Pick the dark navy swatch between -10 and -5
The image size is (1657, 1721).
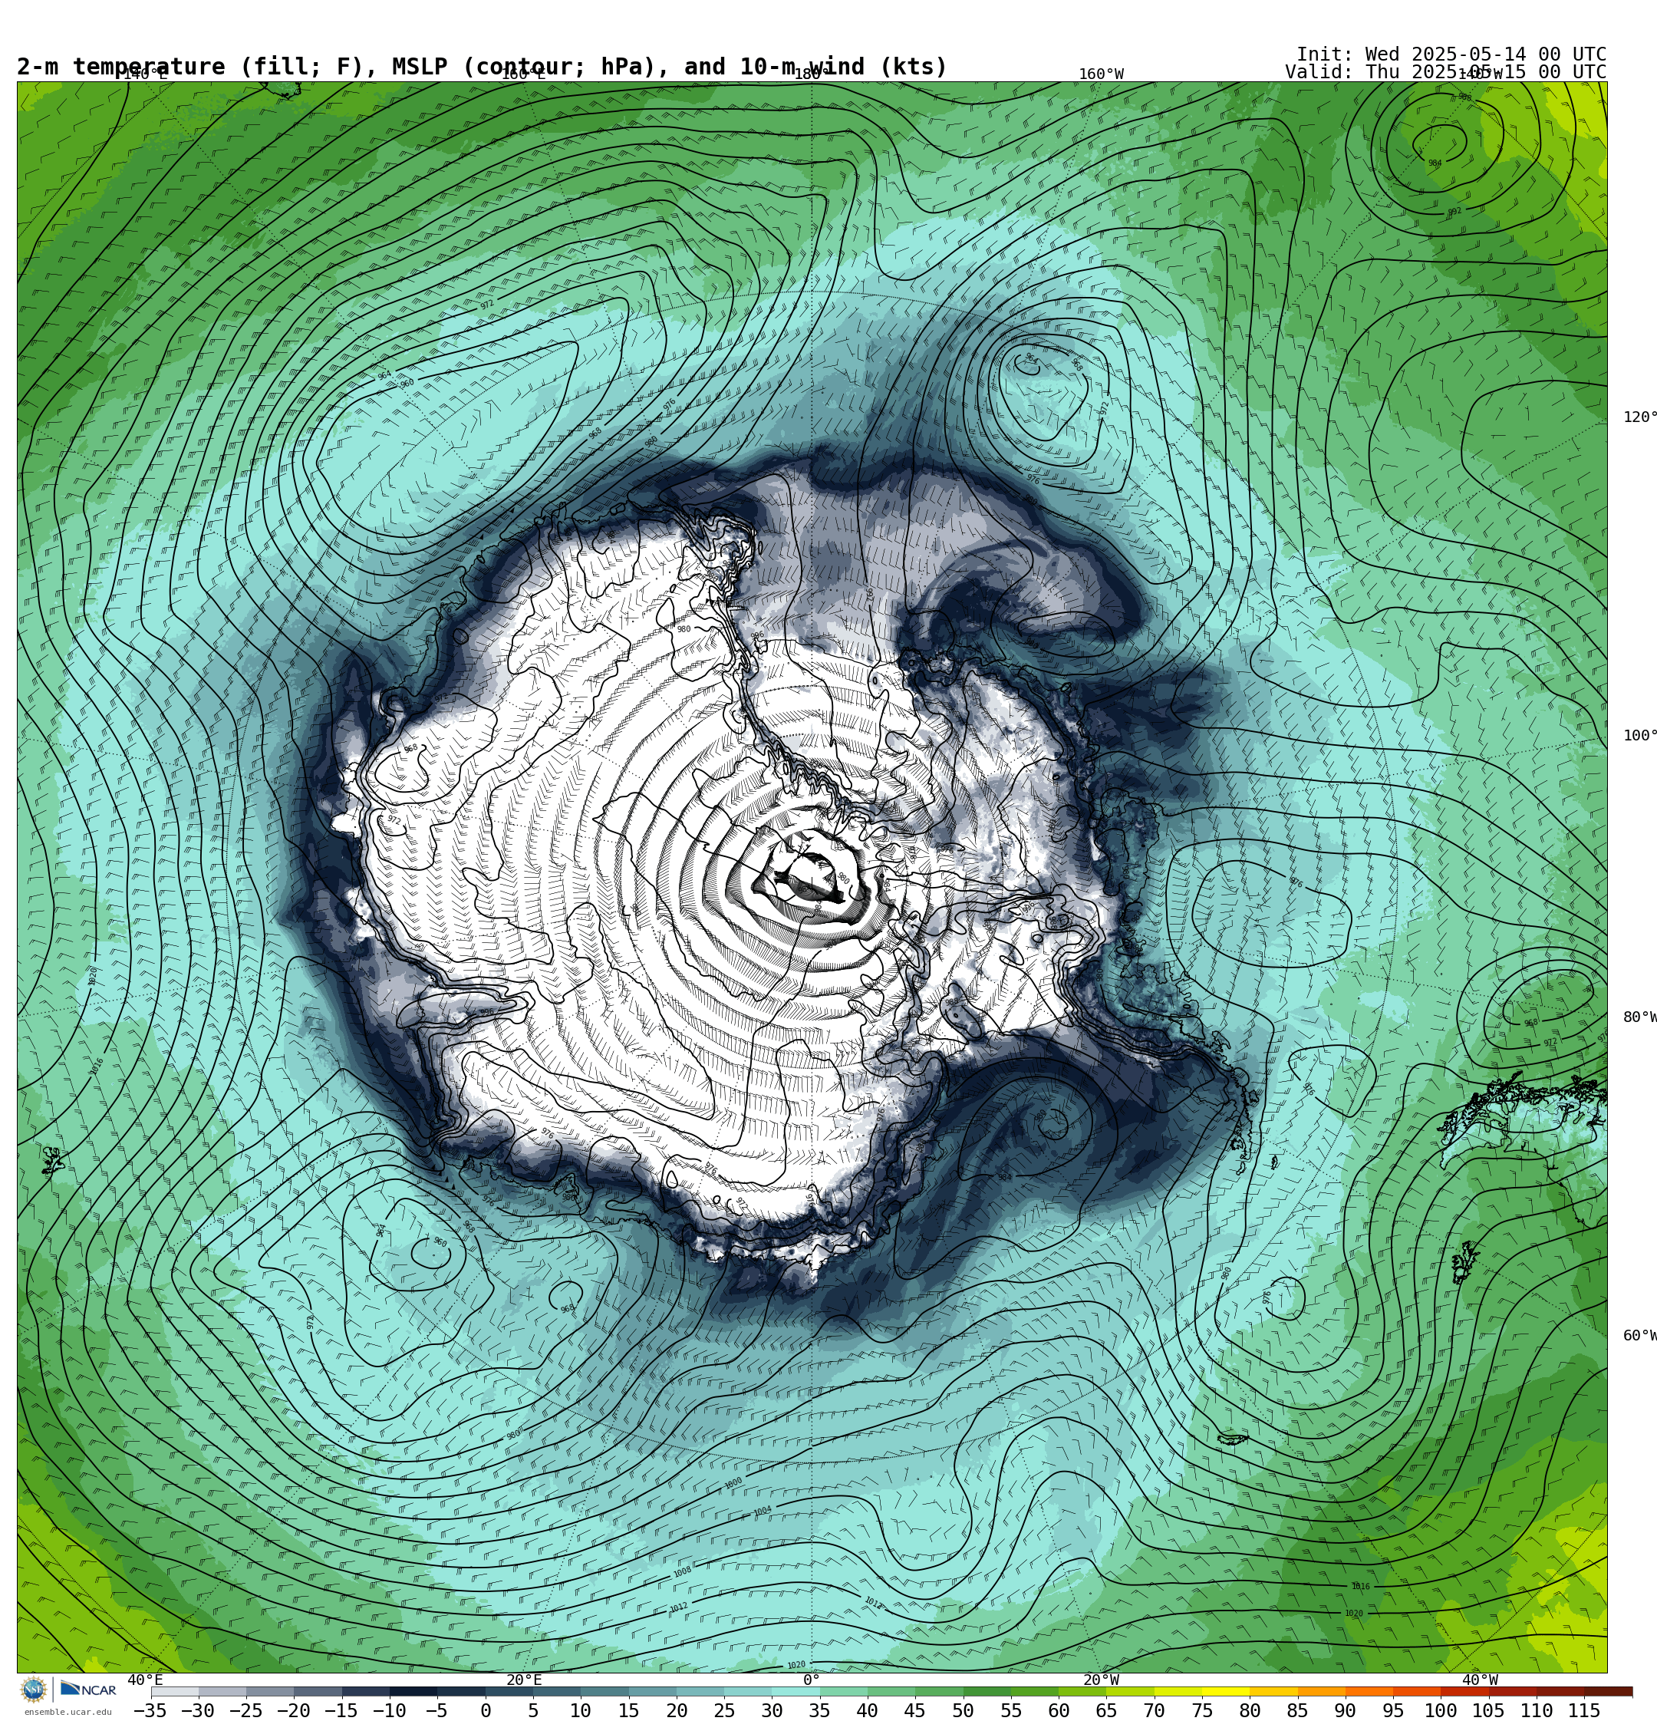[413, 1692]
